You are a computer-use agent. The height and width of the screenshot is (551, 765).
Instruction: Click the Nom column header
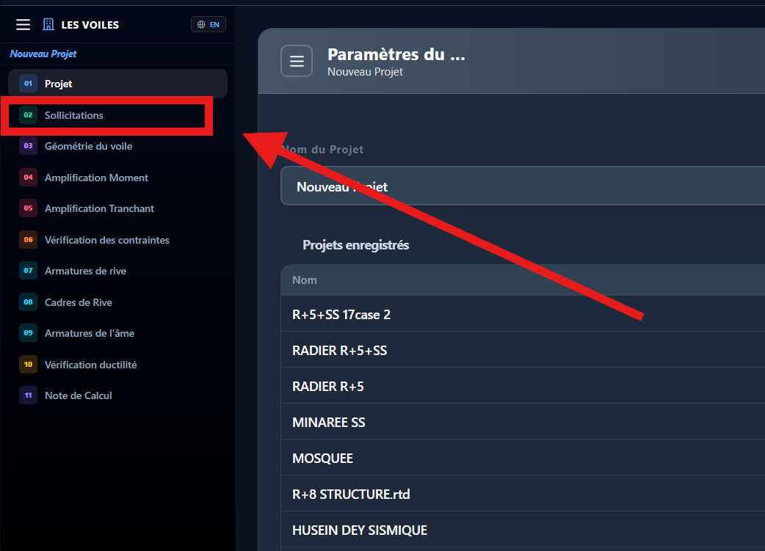pyautogui.click(x=305, y=280)
